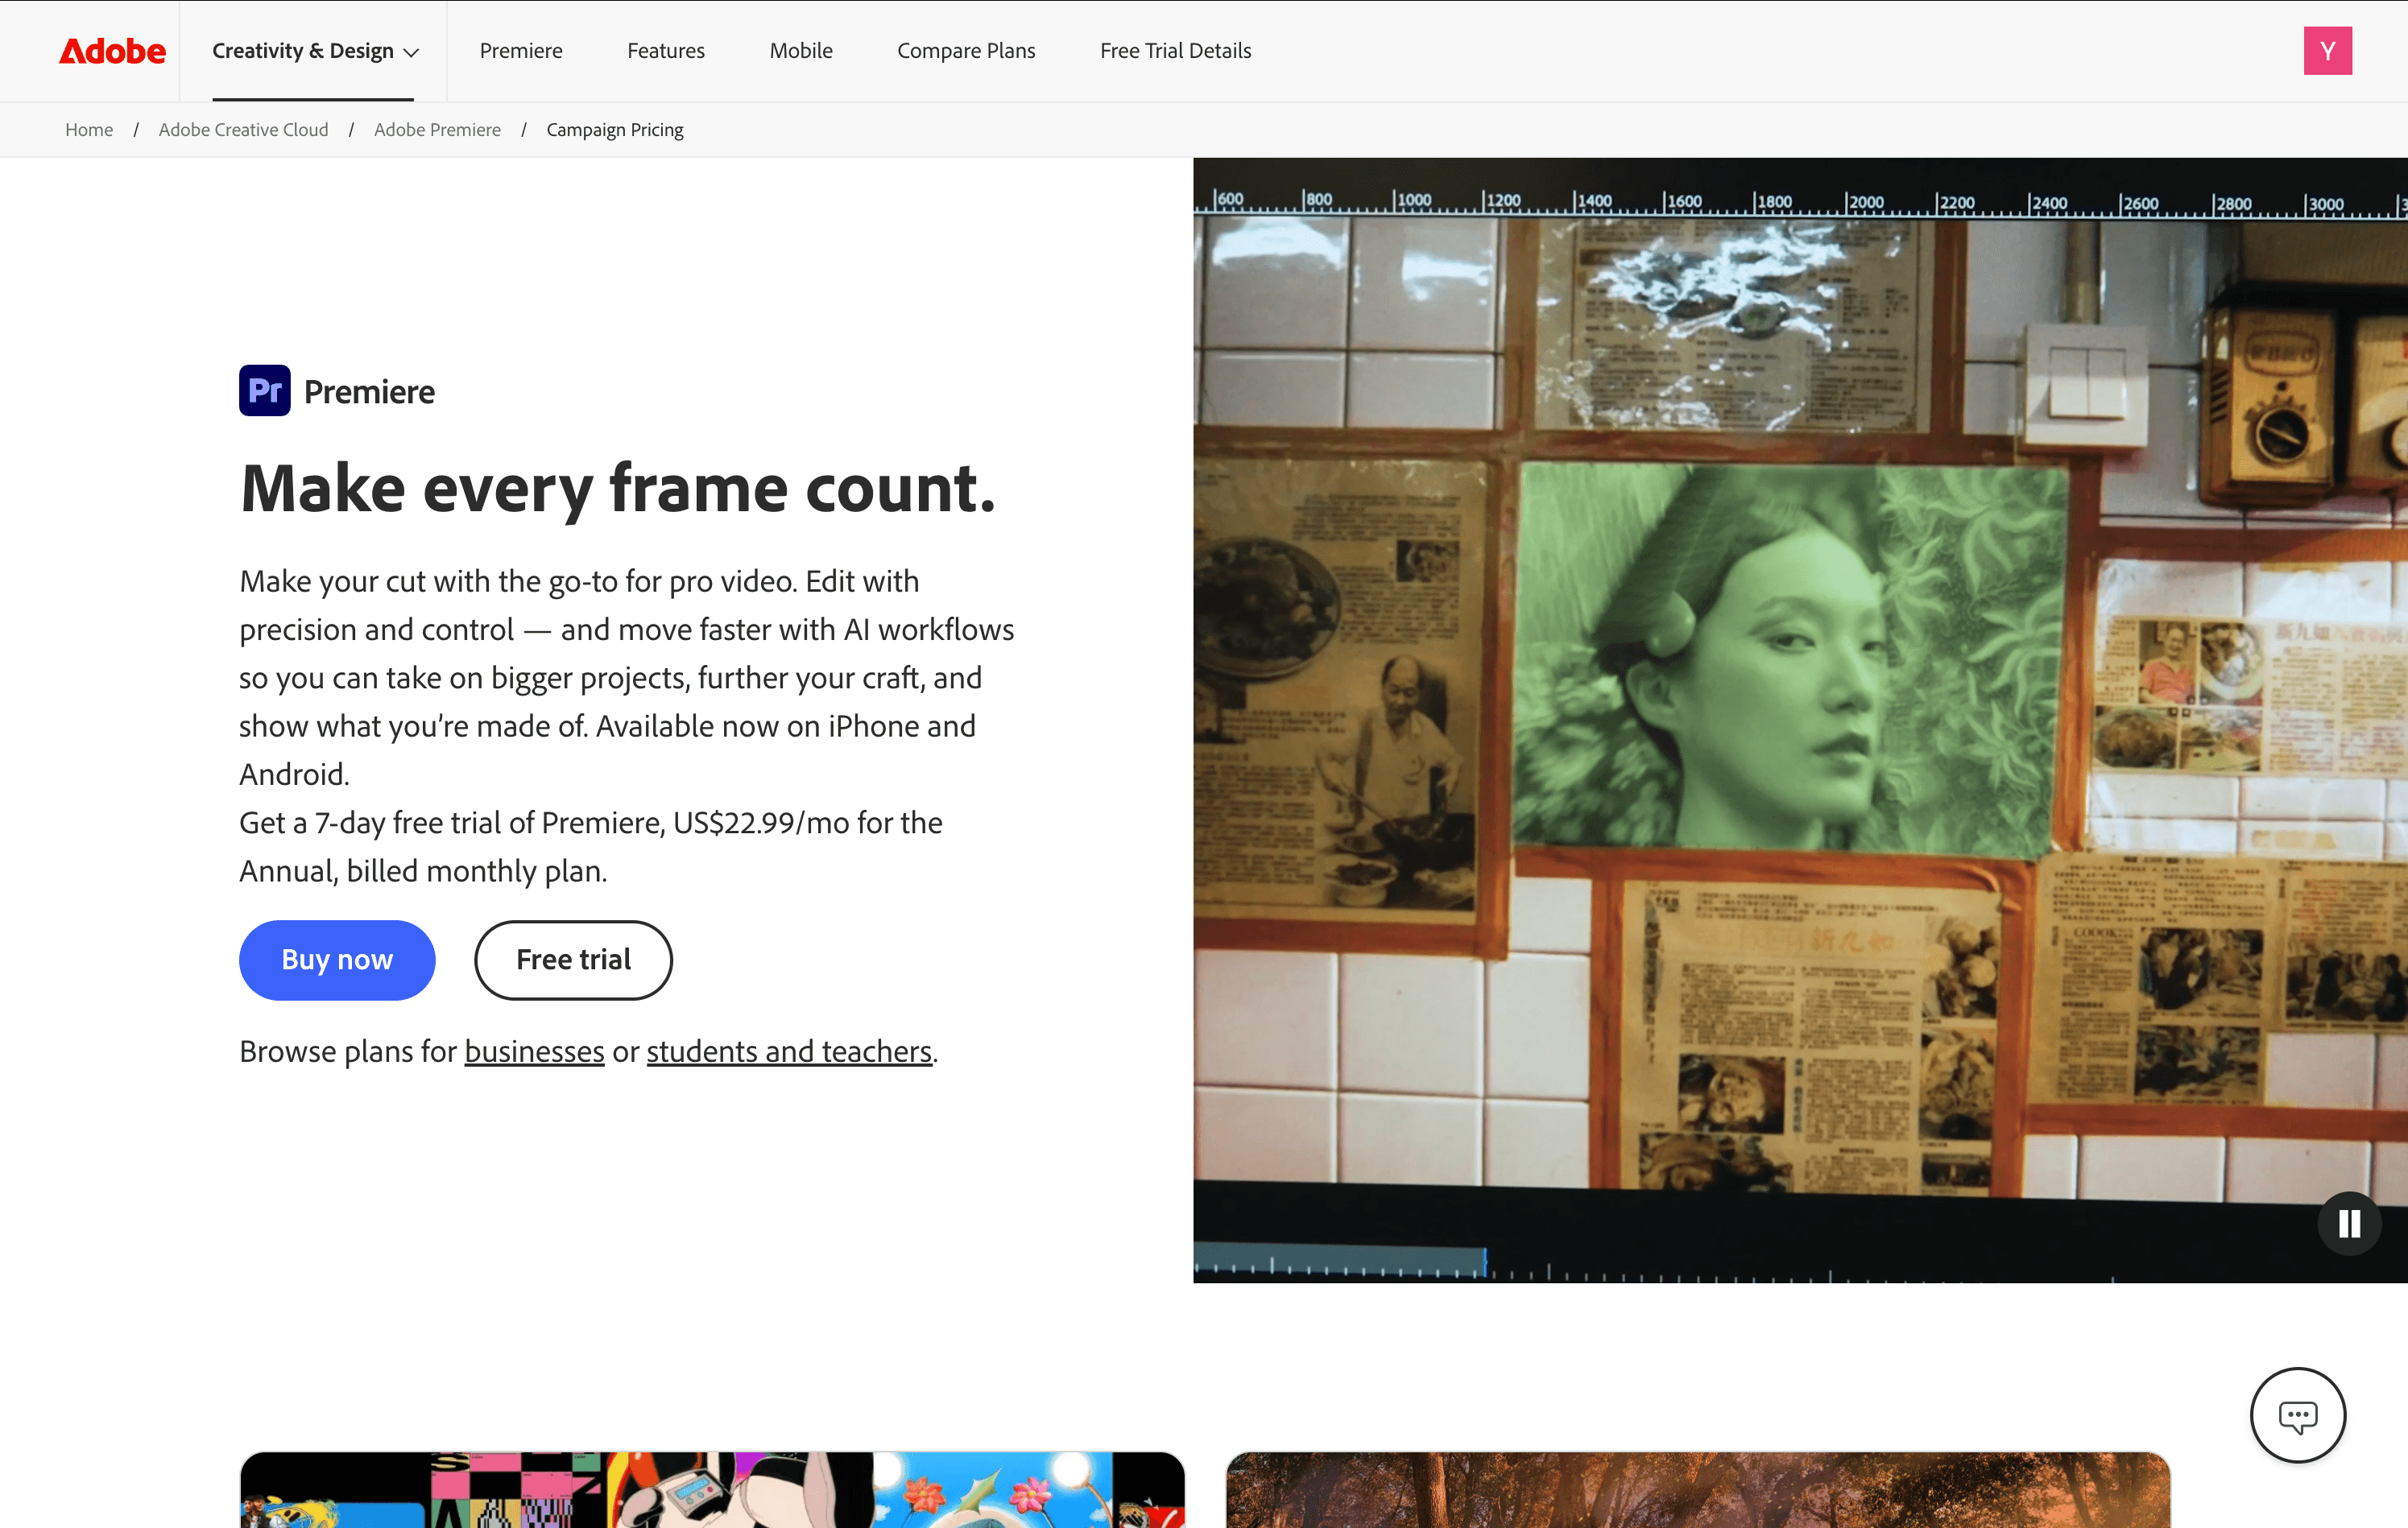Open the Creativity & Design dropdown
The width and height of the screenshot is (2408, 1528).
pos(315,51)
